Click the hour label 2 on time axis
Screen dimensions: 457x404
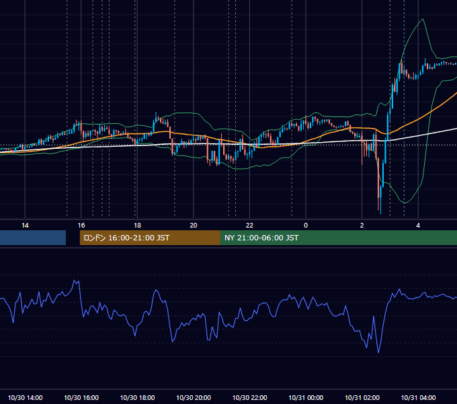(362, 226)
